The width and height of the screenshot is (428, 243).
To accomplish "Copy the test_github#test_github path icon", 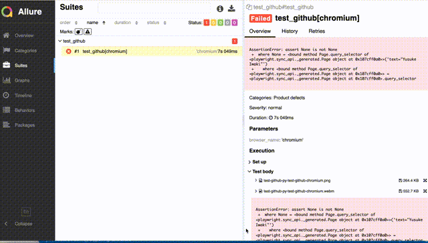I will click(x=249, y=7).
